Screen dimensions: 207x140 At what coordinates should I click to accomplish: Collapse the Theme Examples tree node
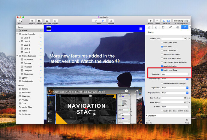pos(17,56)
